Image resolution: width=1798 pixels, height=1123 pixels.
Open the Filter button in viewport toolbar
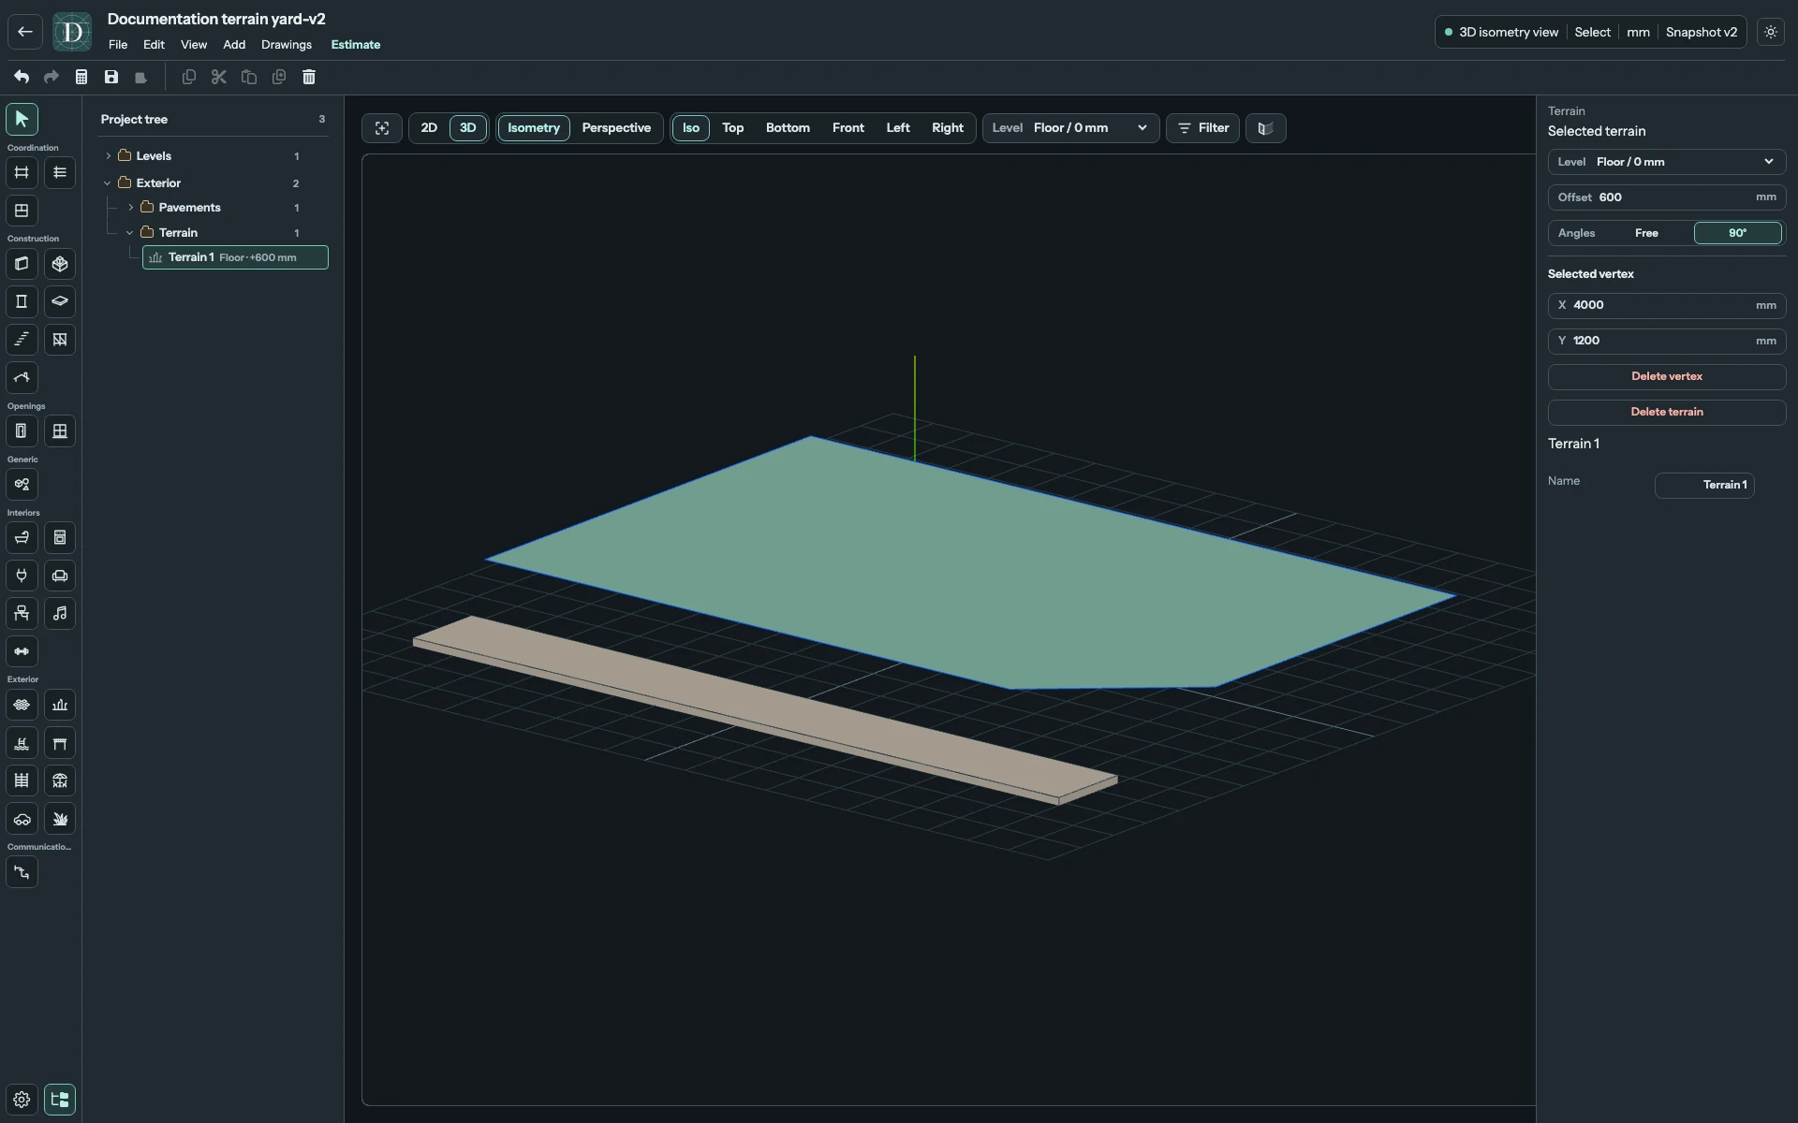[x=1202, y=128]
